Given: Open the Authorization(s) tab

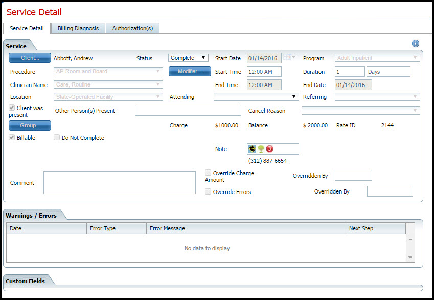Looking at the screenshot, I should [x=132, y=28].
